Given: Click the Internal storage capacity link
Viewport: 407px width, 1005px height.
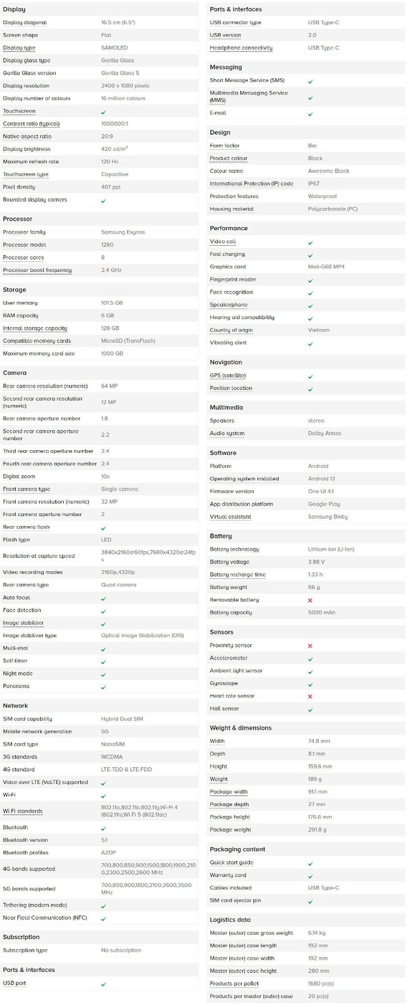Looking at the screenshot, I should [x=35, y=329].
